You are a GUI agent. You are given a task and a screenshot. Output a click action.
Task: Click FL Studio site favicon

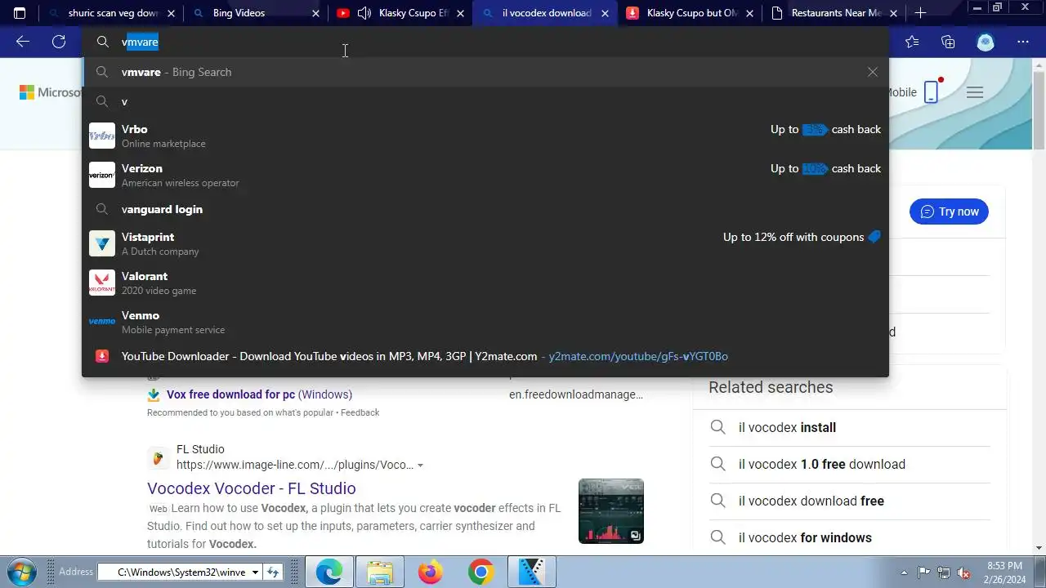point(158,457)
